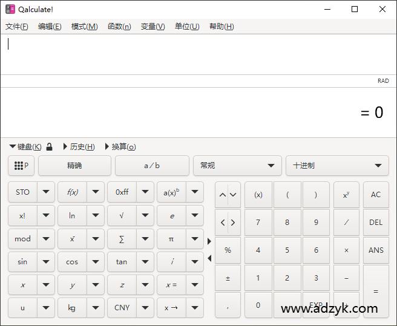Open the dropdown arrow next to kg
The height and width of the screenshot is (326, 397).
(96, 308)
